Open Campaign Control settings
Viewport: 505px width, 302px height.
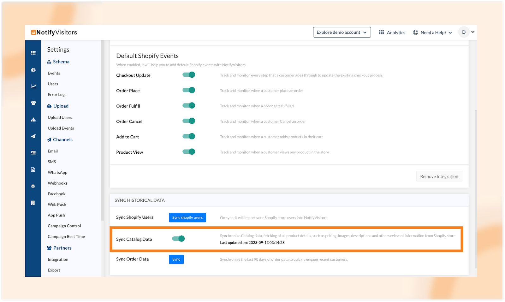64,226
